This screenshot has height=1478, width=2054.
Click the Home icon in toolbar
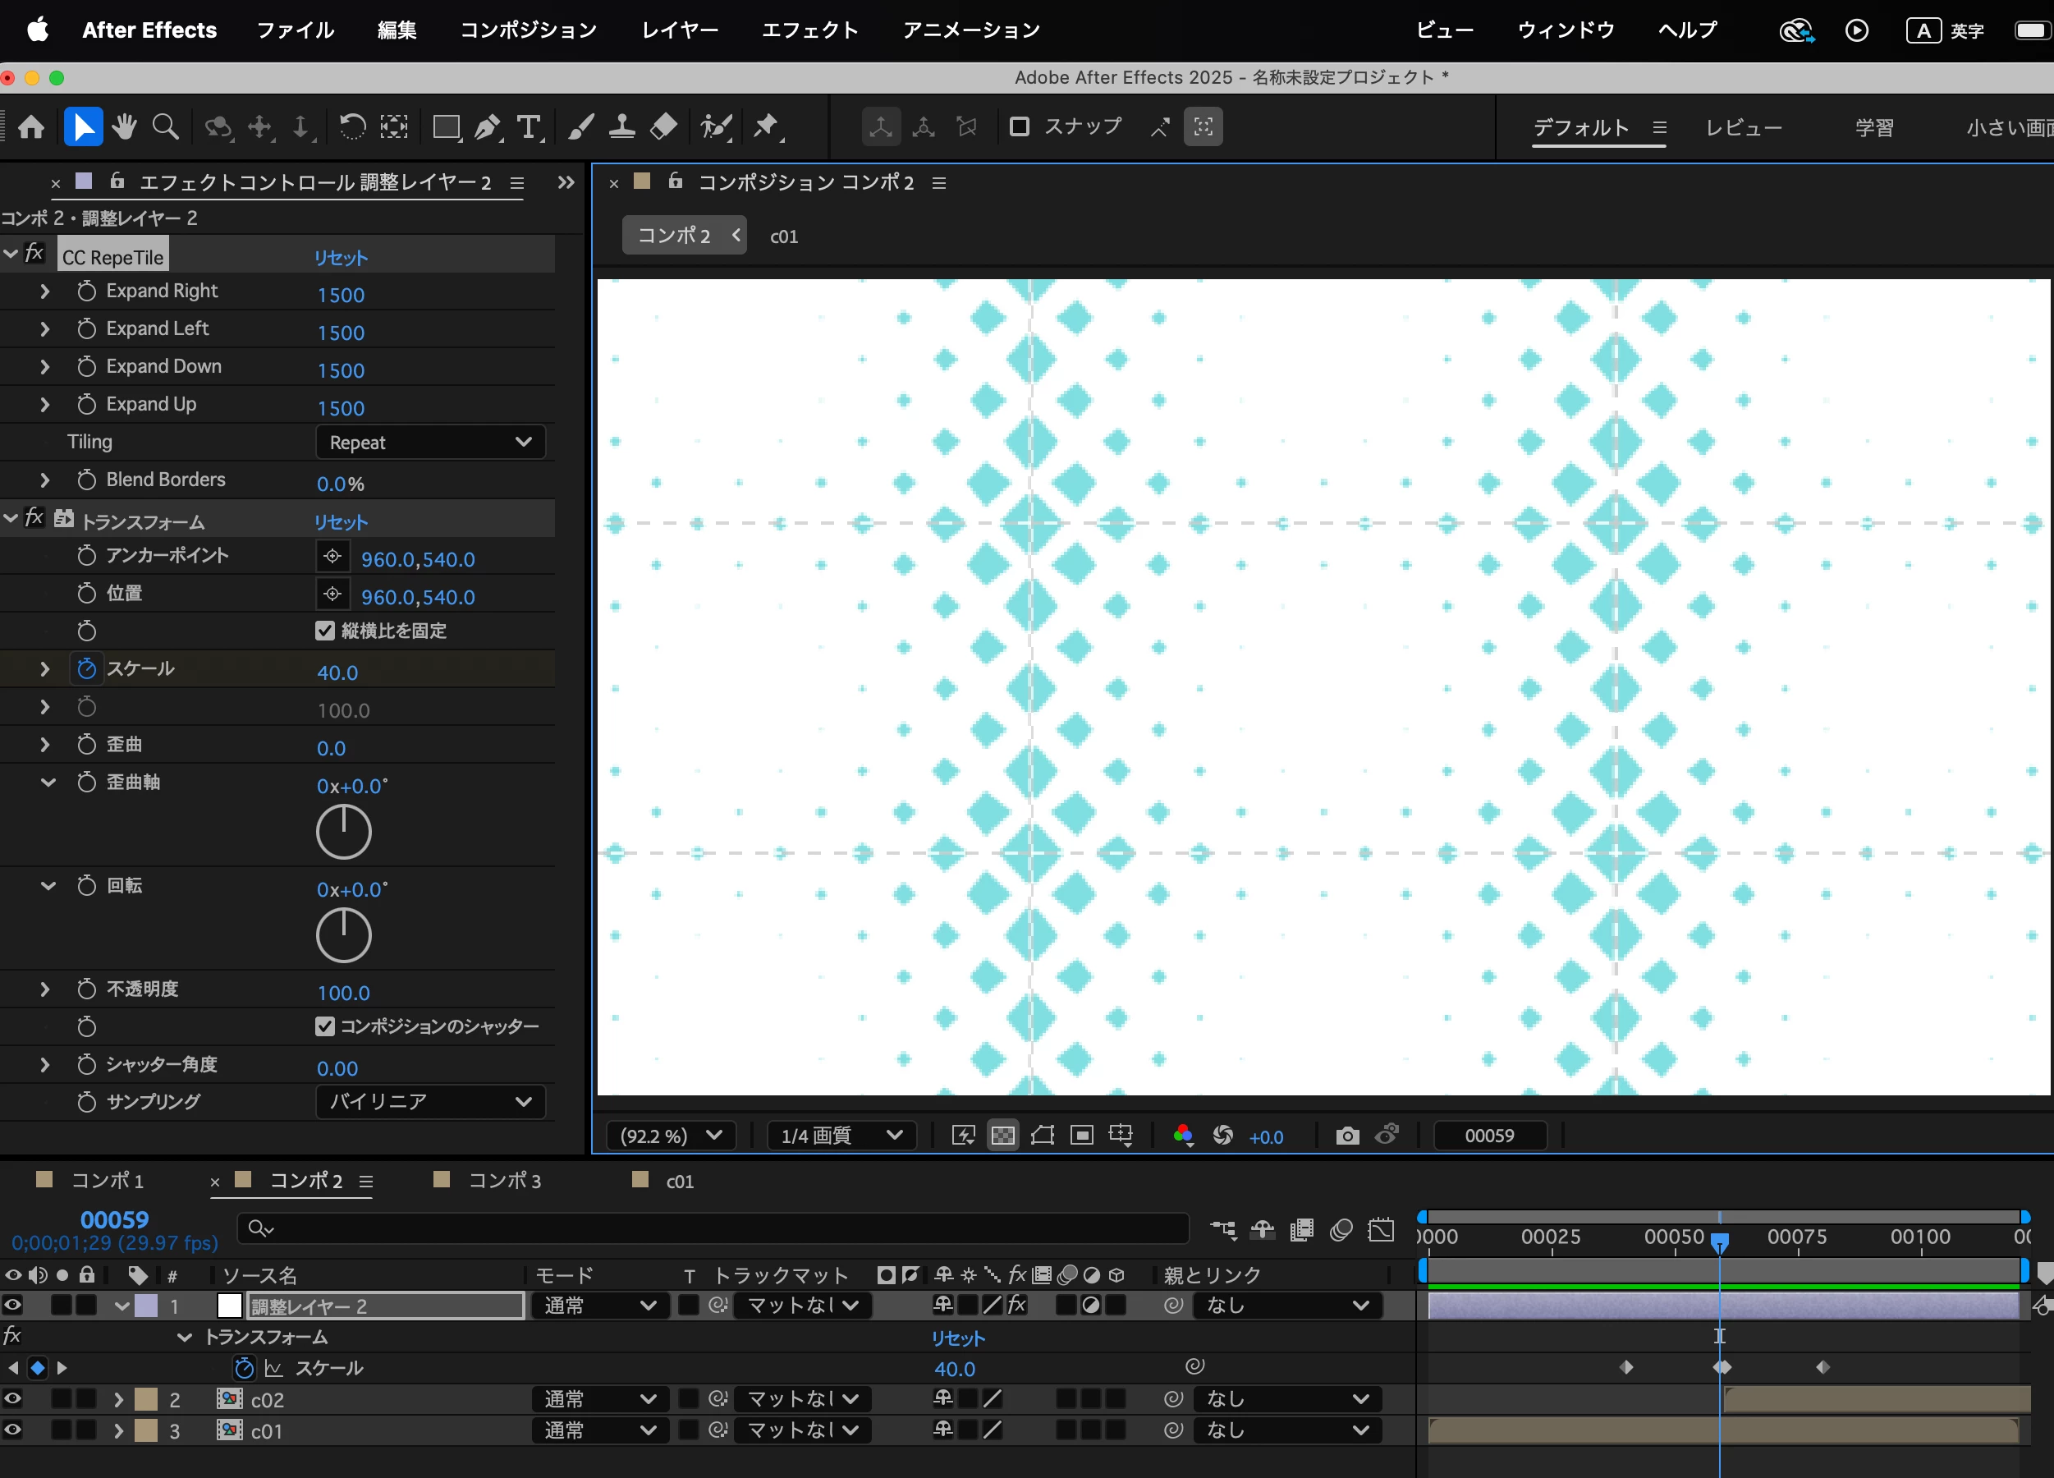[32, 126]
